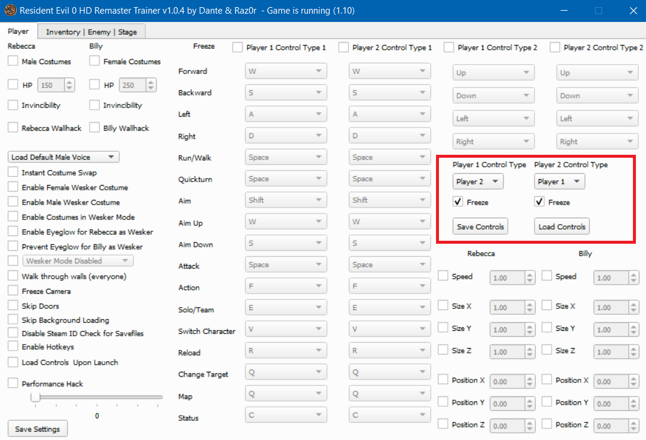Image resolution: width=646 pixels, height=440 pixels.
Task: Check Disable Steam ID Check for Savefiles
Action: tap(13, 333)
